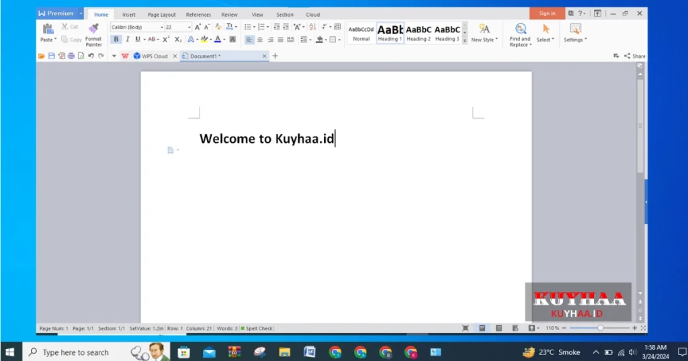Redo the last undone action
This screenshot has height=361, width=688.
(x=101, y=56)
